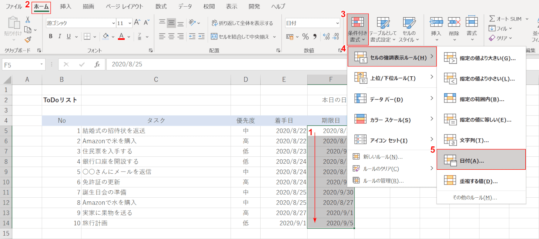Expand Merge and Center dropdown arrow
Image resolution: width=539 pixels, height=239 pixels.
[274, 37]
